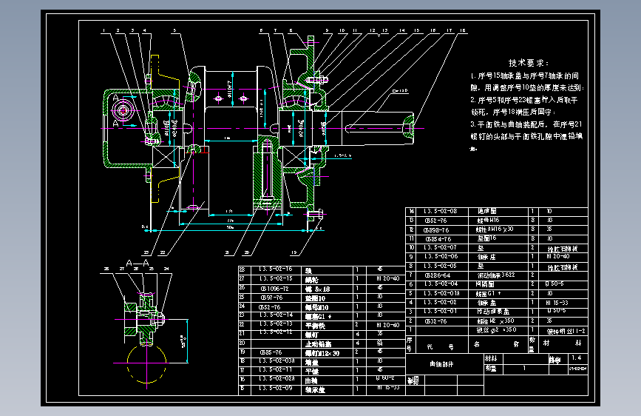This screenshot has width=641, height=416.
Task: Click part code 'L3.5-02-14' cell
Action: coord(276,315)
